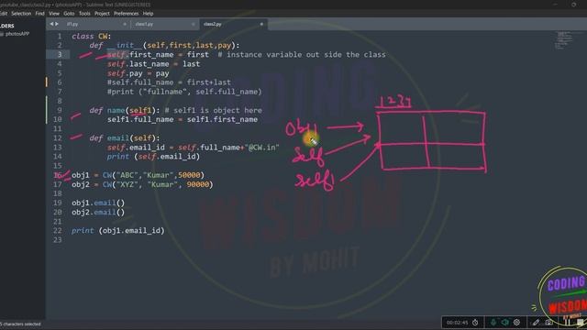Click the 'characters selected' status bar text
Image resolution: width=587 pixels, height=330 pixels.
(21, 324)
